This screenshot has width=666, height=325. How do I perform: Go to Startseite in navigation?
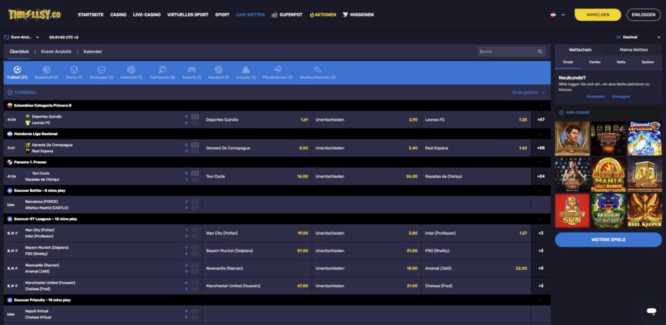click(90, 15)
